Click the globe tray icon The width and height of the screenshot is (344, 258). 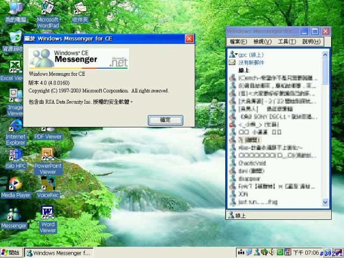pos(249,253)
